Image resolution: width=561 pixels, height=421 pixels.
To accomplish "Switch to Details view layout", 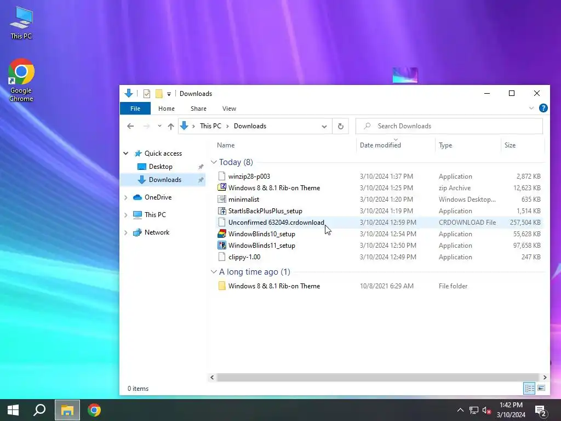I will coord(530,388).
